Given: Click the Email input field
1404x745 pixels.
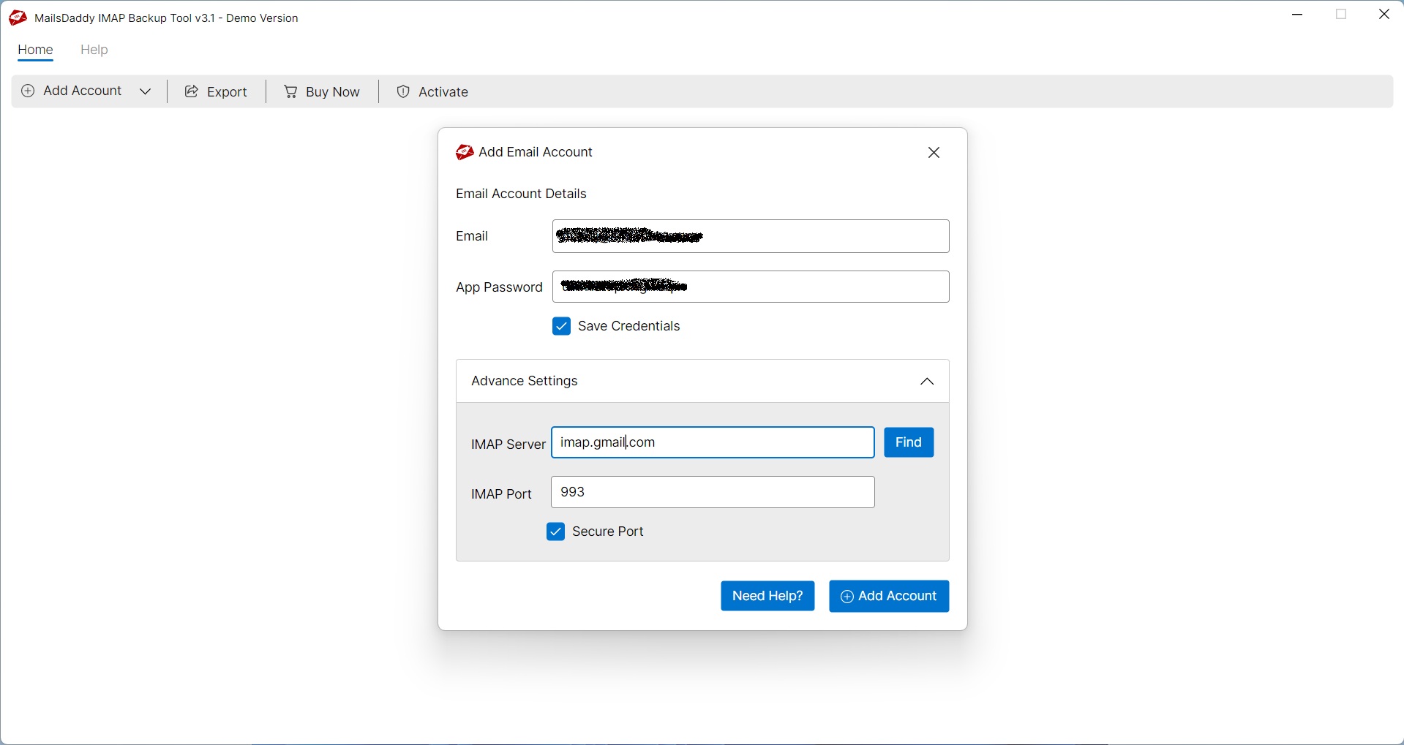Looking at the screenshot, I should (751, 236).
